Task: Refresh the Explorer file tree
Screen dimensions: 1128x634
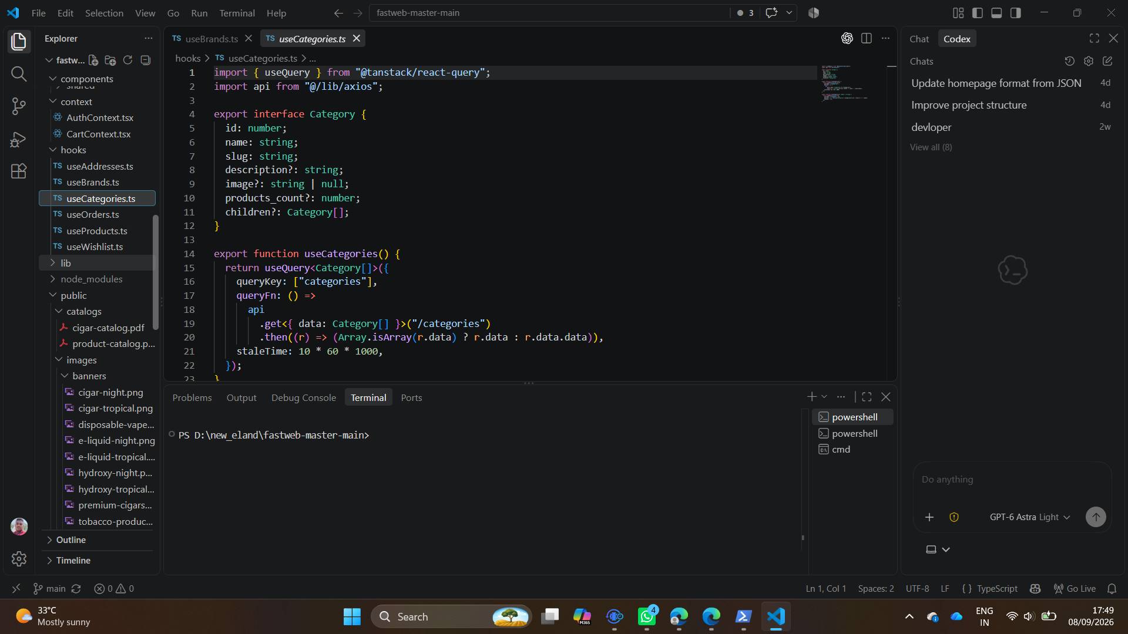Action: coord(127,60)
